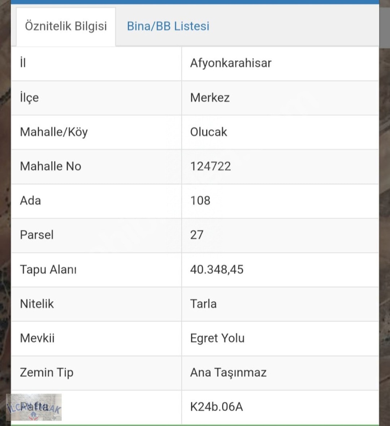Click the Mahalle/Köy row label

click(54, 132)
